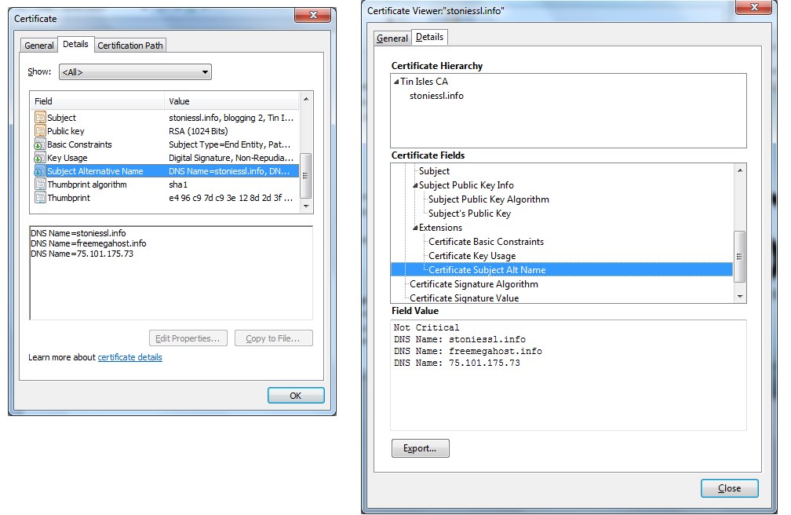Select stoniessl.info in Certificate Hierarchy
This screenshot has height=515, width=791.
(436, 96)
